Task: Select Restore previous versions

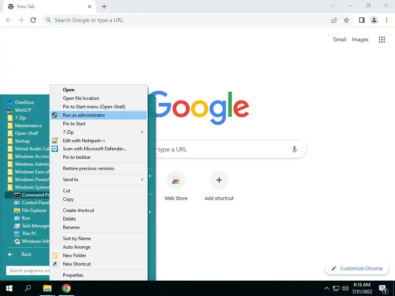Action: point(98,168)
